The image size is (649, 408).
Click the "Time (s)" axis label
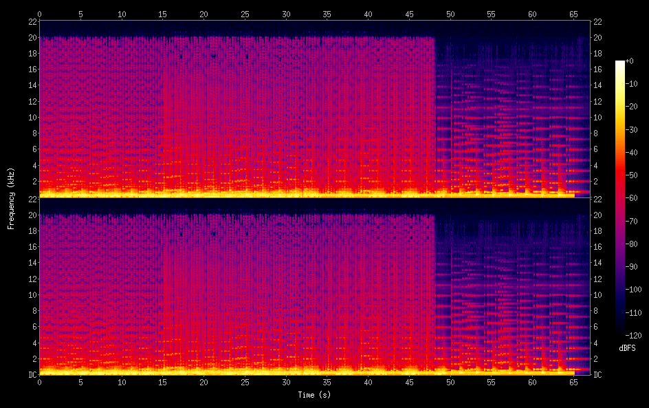coord(315,395)
